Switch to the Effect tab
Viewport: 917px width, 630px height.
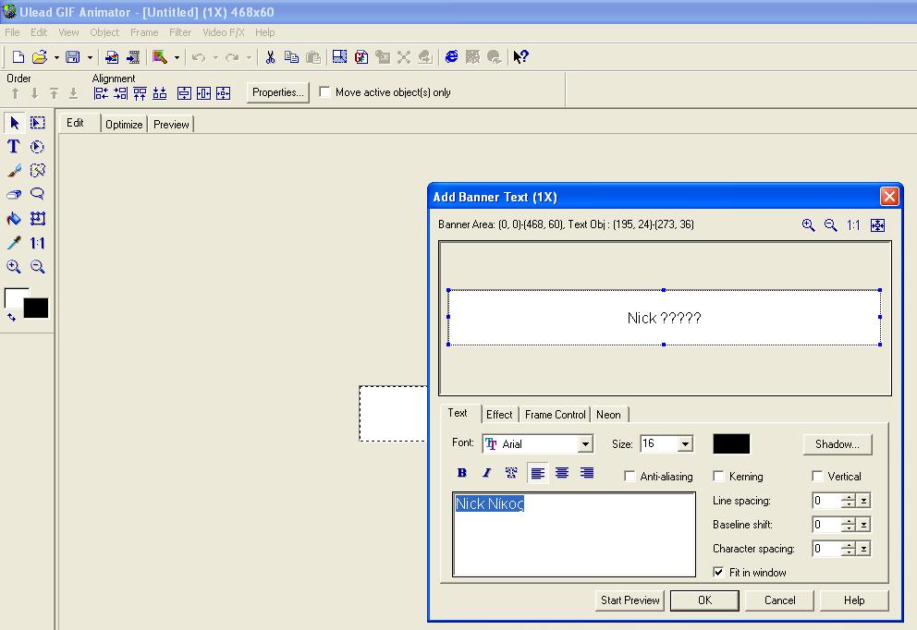pyautogui.click(x=499, y=415)
